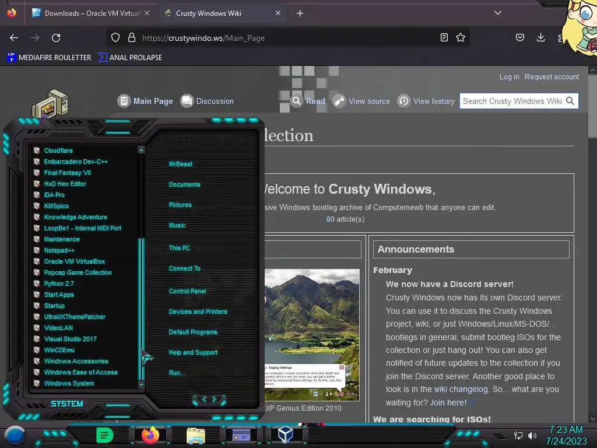Click the Log in link
This screenshot has height=448, width=597.
[x=509, y=77]
